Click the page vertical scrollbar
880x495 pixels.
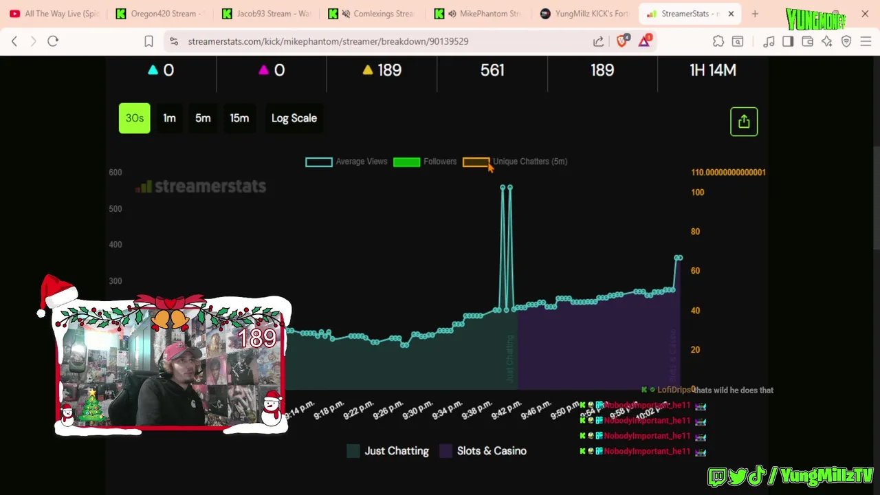point(875,199)
